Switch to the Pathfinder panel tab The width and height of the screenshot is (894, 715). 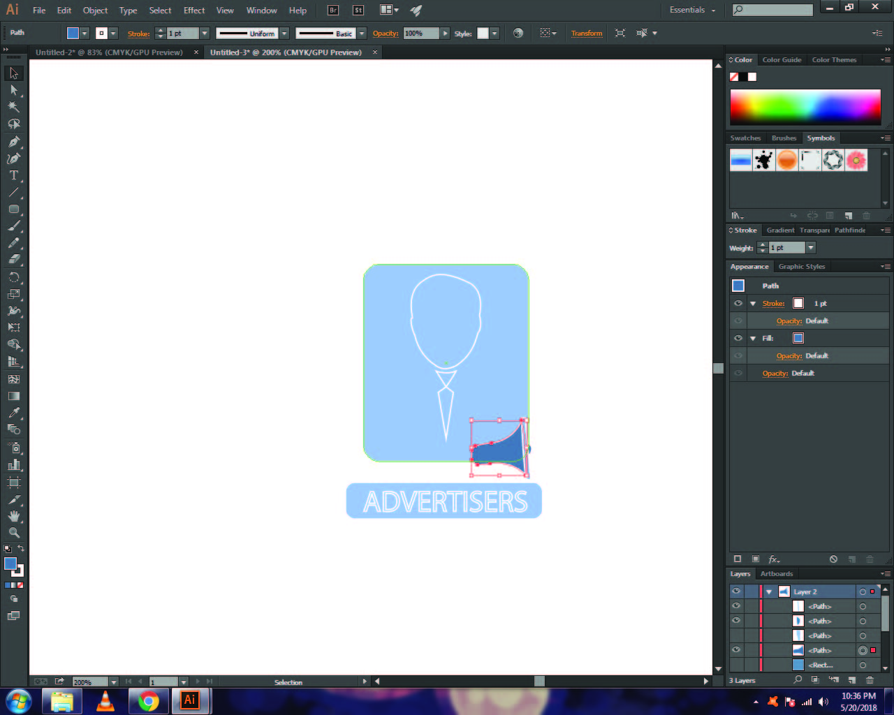[x=849, y=230]
